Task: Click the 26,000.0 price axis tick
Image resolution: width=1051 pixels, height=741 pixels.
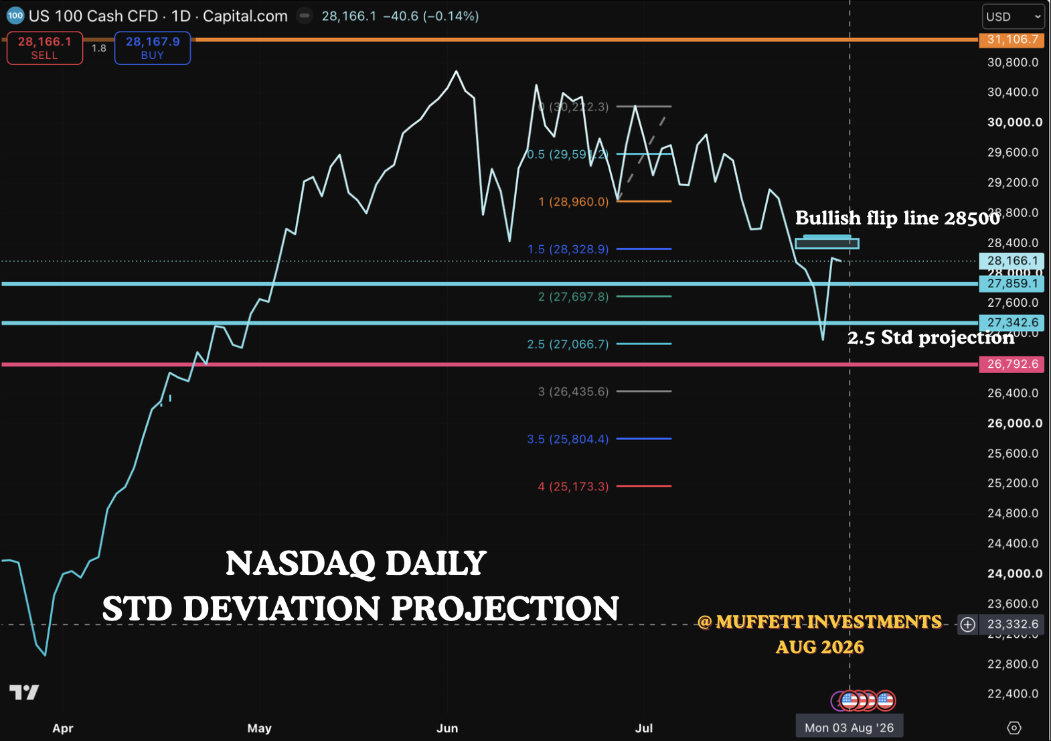Action: [1015, 423]
